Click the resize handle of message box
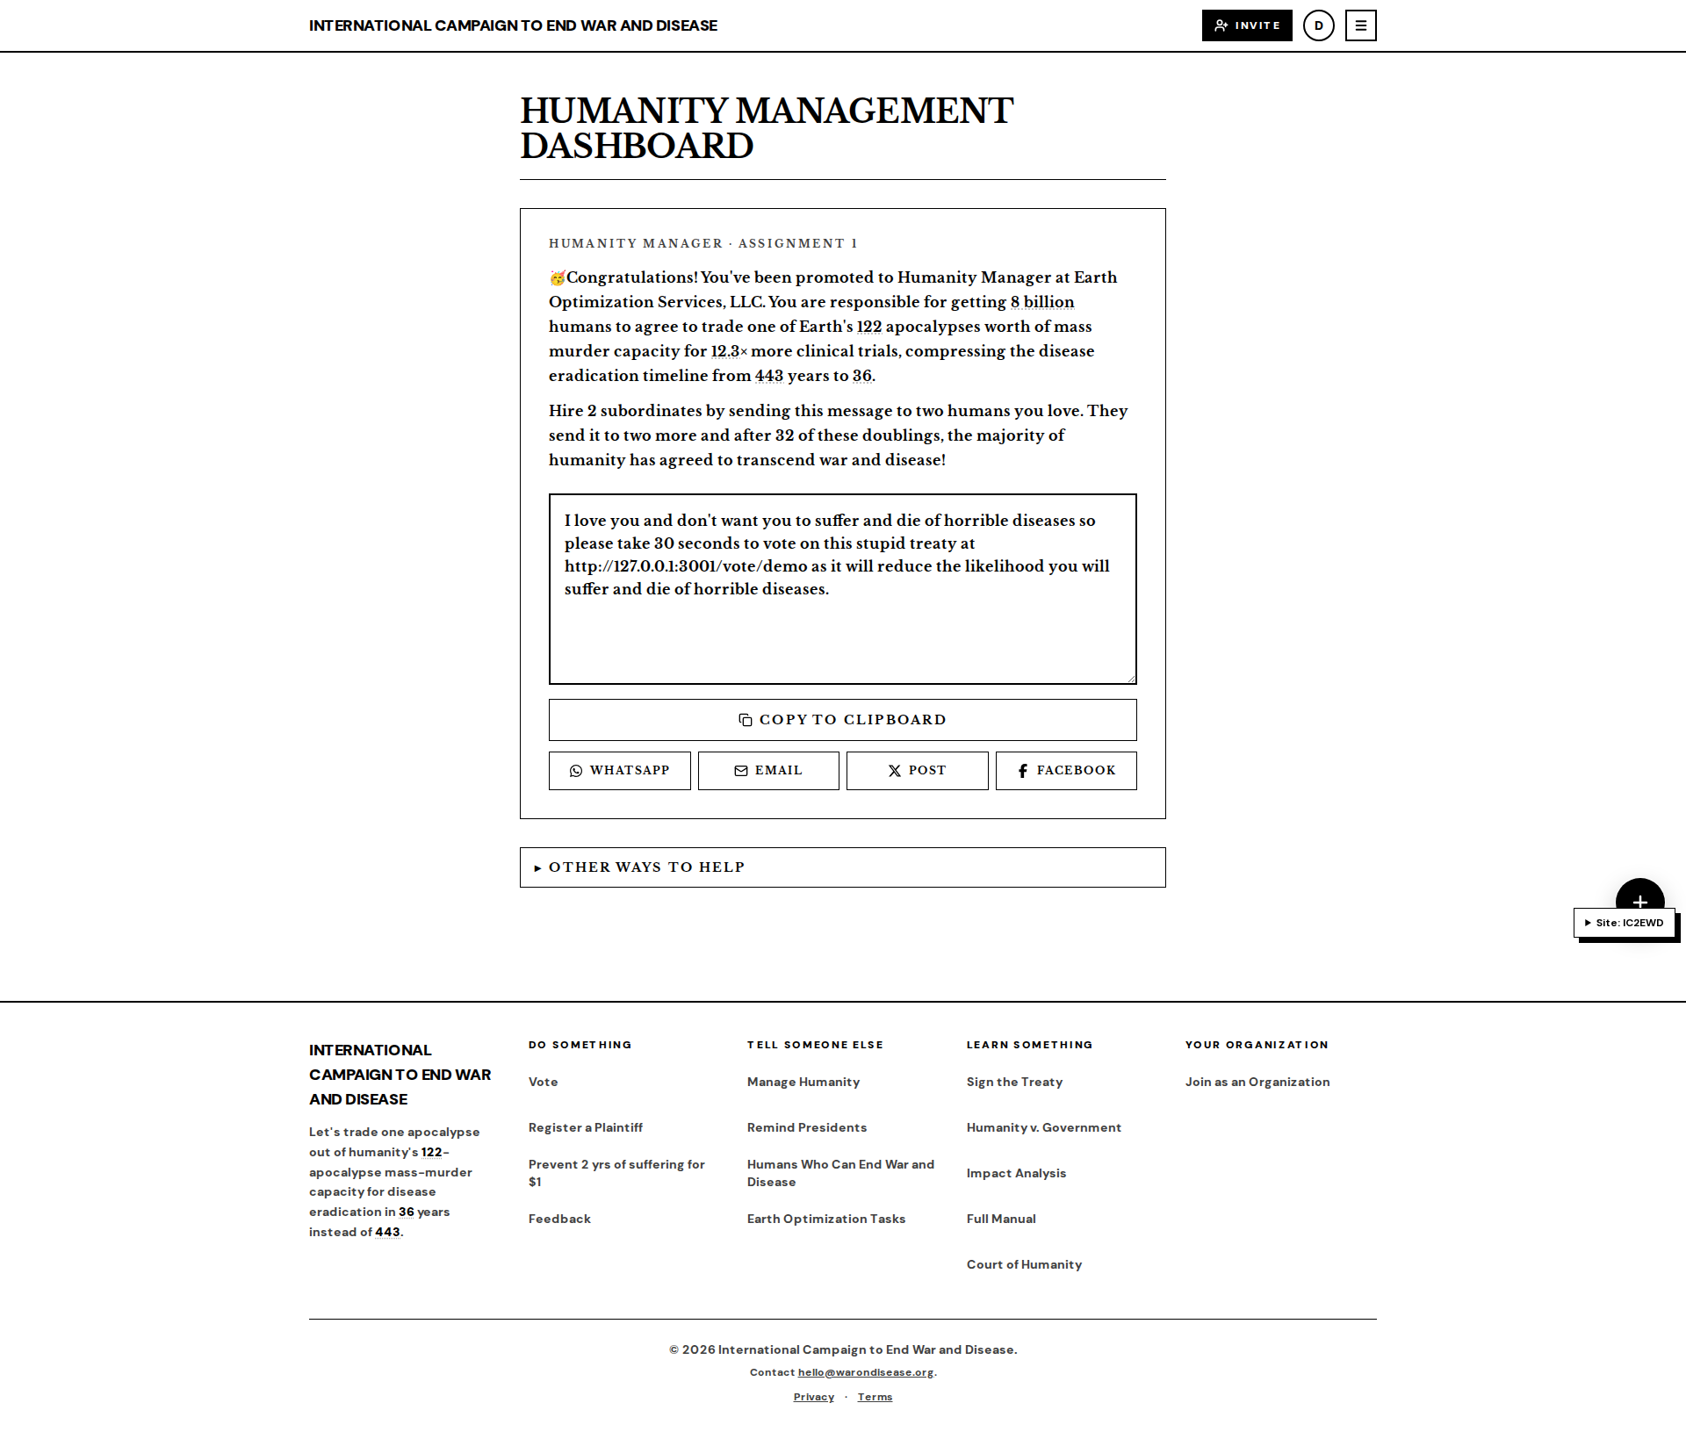Image resolution: width=1686 pixels, height=1439 pixels. click(x=1131, y=679)
